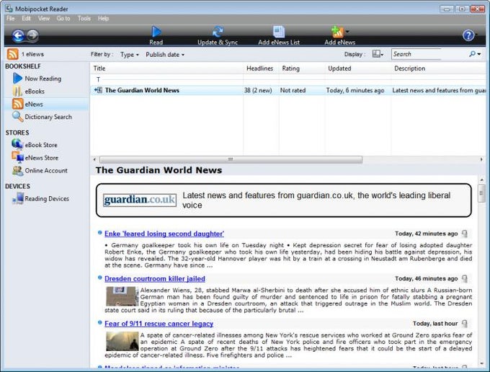Sort by the Rating column header
The image size is (490, 372).
point(301,68)
